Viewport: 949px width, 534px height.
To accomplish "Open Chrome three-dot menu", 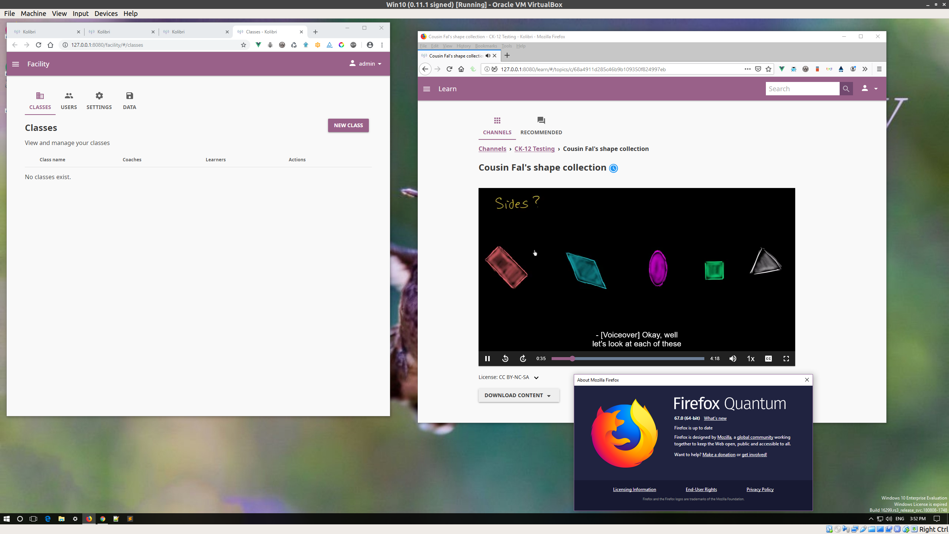I will click(x=382, y=45).
